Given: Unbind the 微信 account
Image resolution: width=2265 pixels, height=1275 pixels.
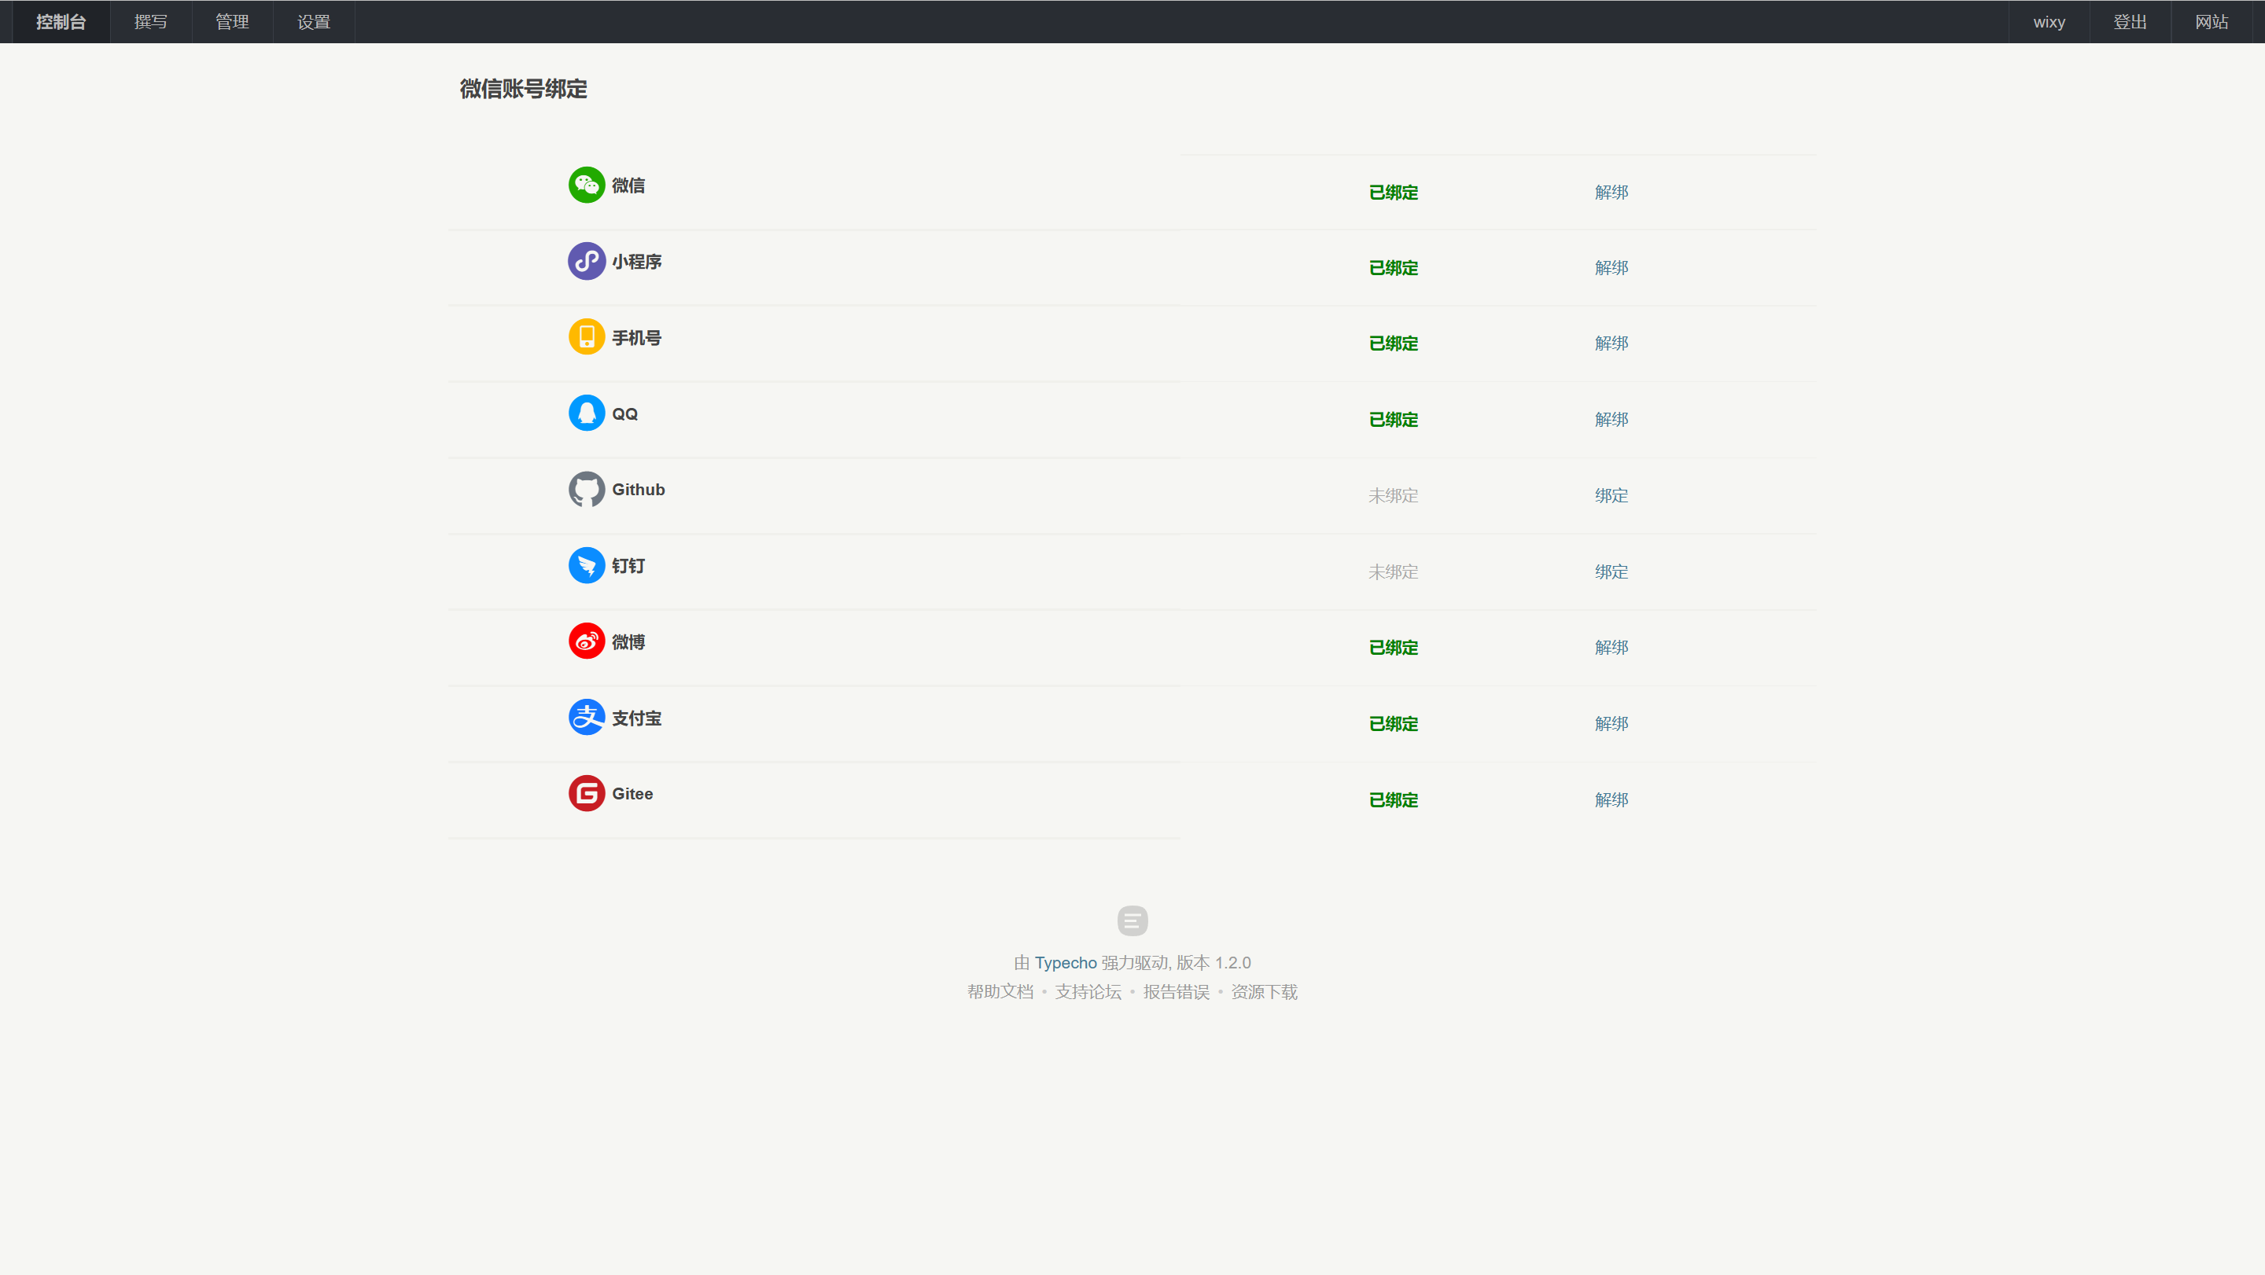Looking at the screenshot, I should click(1611, 192).
